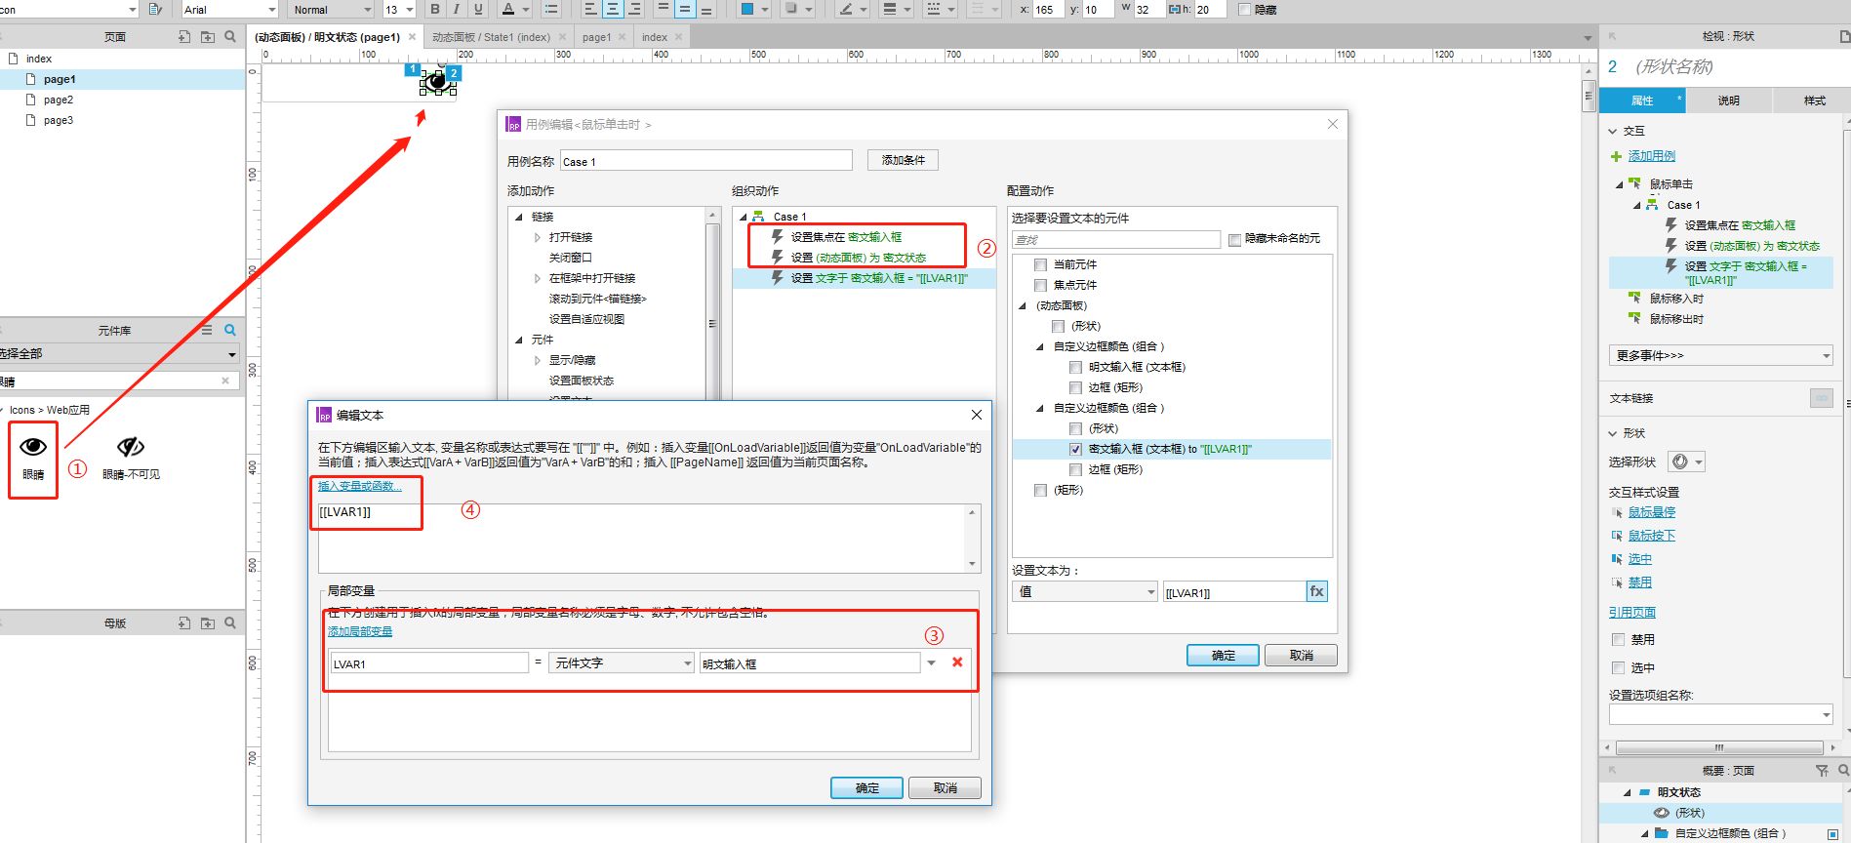The image size is (1851, 843).
Task: Align text center in the toolbar
Action: [613, 9]
